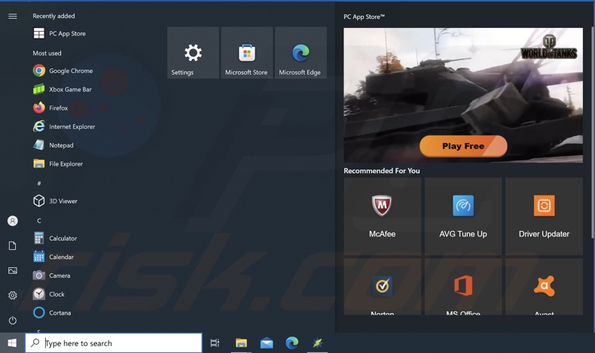Open Settings gear in Start sidebar

[13, 295]
